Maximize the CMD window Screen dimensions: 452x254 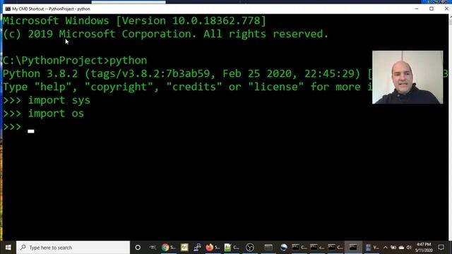click(x=432, y=9)
